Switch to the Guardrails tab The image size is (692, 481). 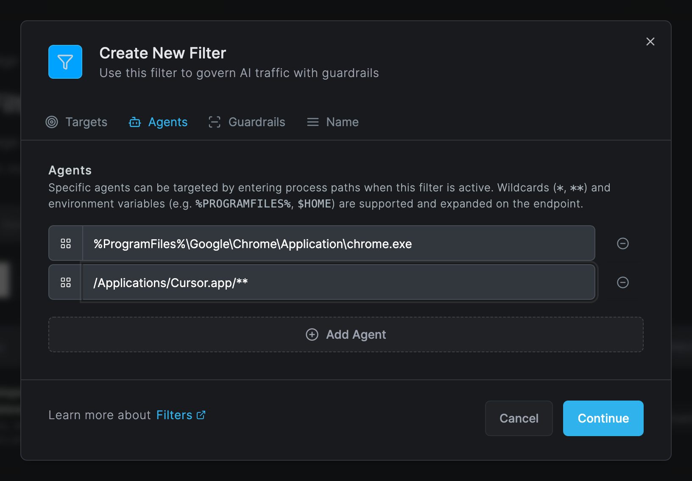[x=247, y=122]
